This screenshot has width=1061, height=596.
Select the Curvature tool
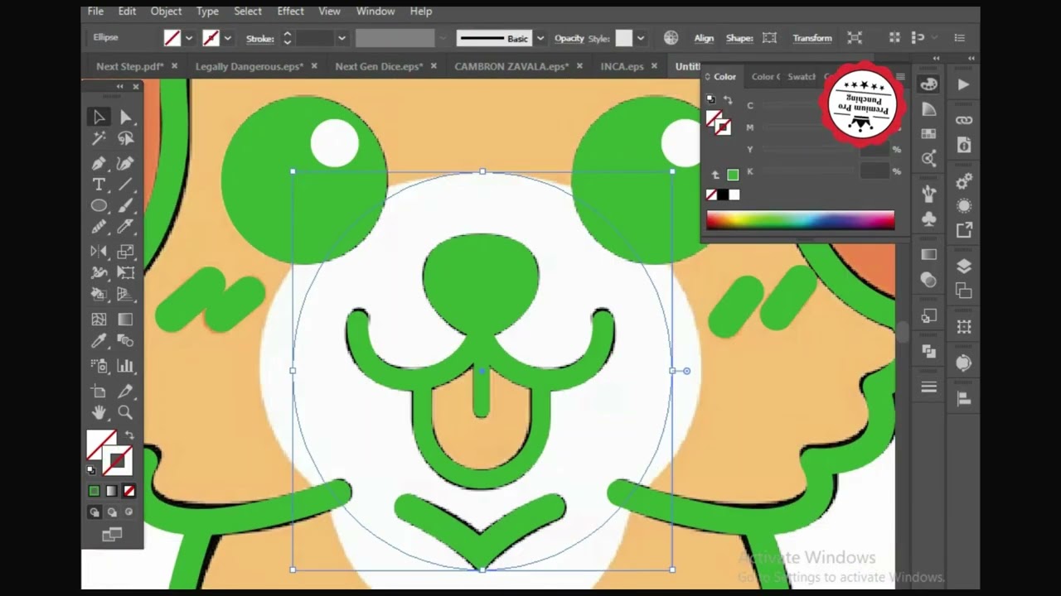(x=126, y=162)
